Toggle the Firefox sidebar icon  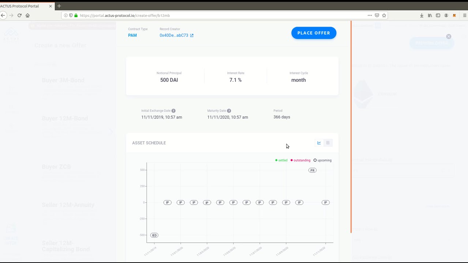tap(438, 15)
